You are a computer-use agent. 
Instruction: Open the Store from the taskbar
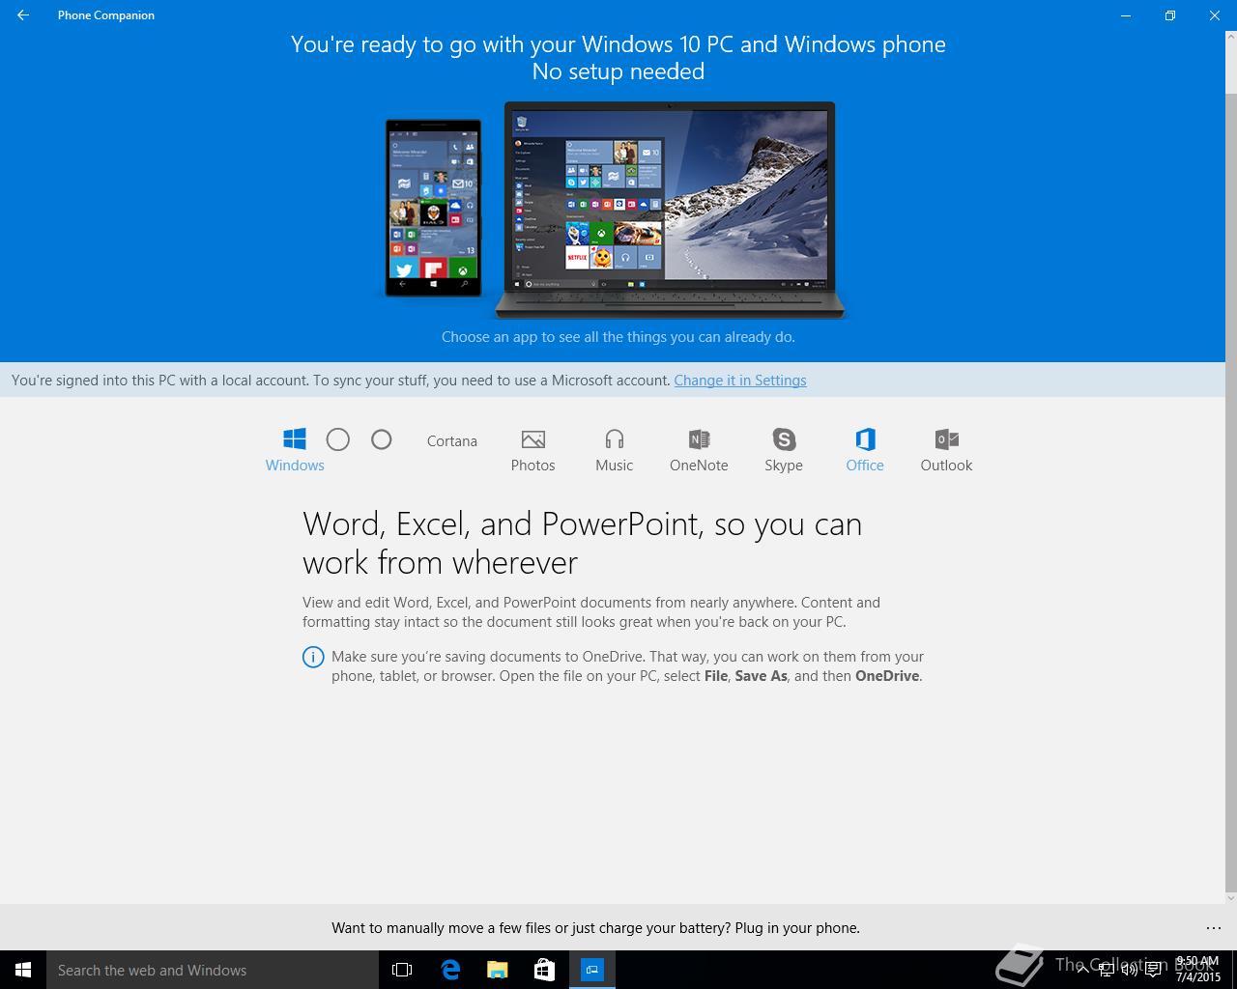[544, 970]
